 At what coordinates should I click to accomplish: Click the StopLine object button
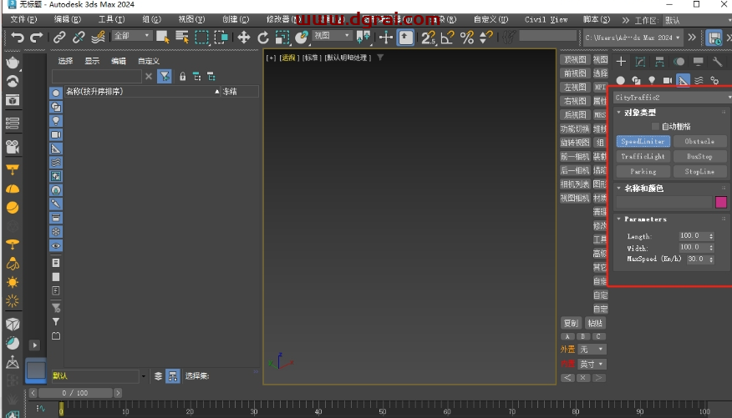pyautogui.click(x=699, y=172)
